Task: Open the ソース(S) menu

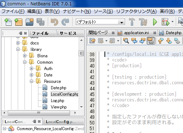Action: (103, 11)
